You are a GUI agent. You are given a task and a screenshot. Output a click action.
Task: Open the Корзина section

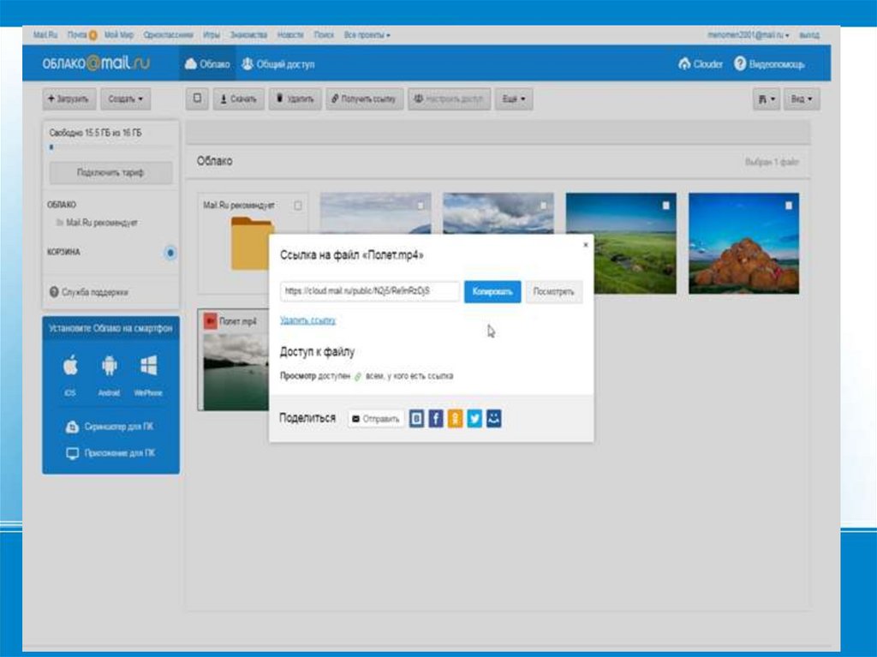63,252
